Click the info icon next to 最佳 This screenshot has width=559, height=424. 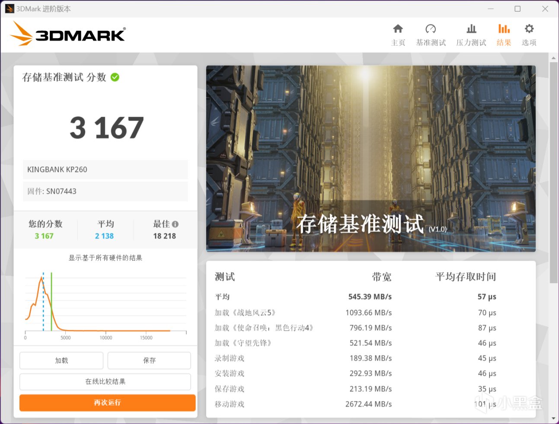pyautogui.click(x=175, y=224)
